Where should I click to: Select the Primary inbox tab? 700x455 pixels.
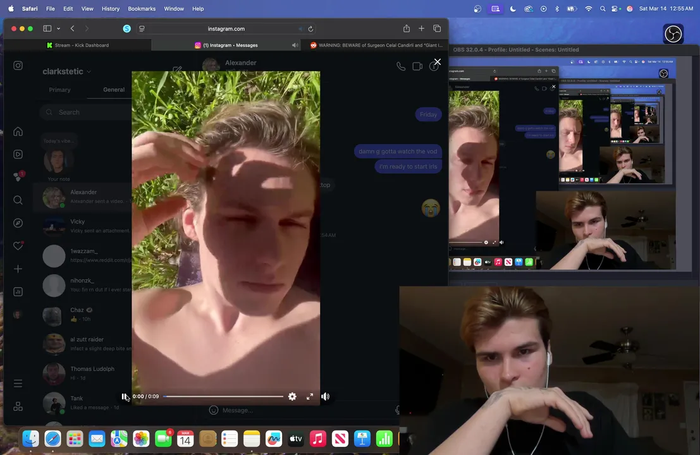tap(60, 90)
